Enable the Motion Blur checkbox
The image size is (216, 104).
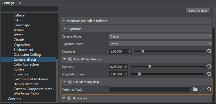69,98
